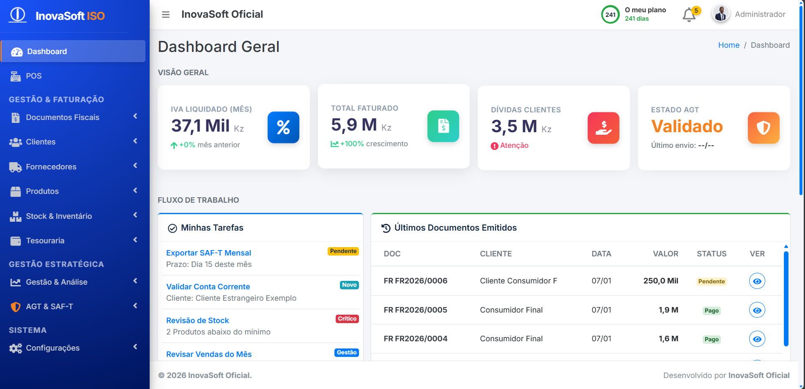This screenshot has height=389, width=805.
Task: View document FR2026/0006 with eye icon
Action: [757, 281]
